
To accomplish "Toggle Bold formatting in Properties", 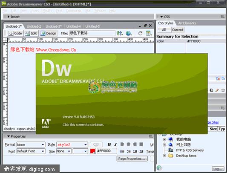I will pos(109,144).
